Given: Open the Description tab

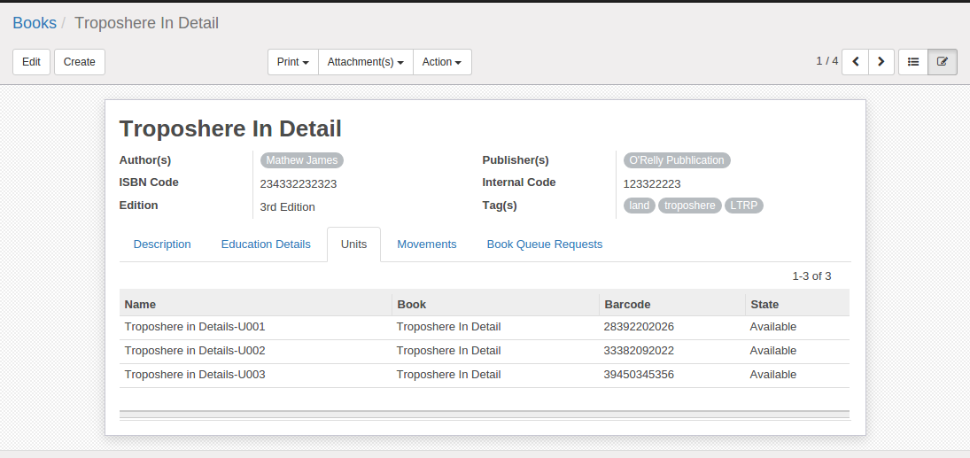Looking at the screenshot, I should click(x=162, y=245).
